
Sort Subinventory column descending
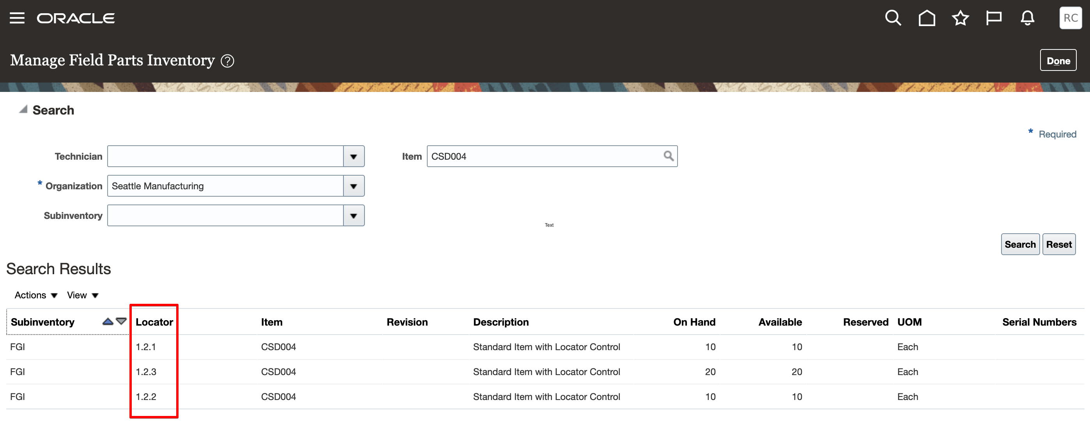(122, 321)
